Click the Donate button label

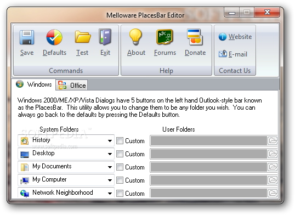(x=195, y=53)
